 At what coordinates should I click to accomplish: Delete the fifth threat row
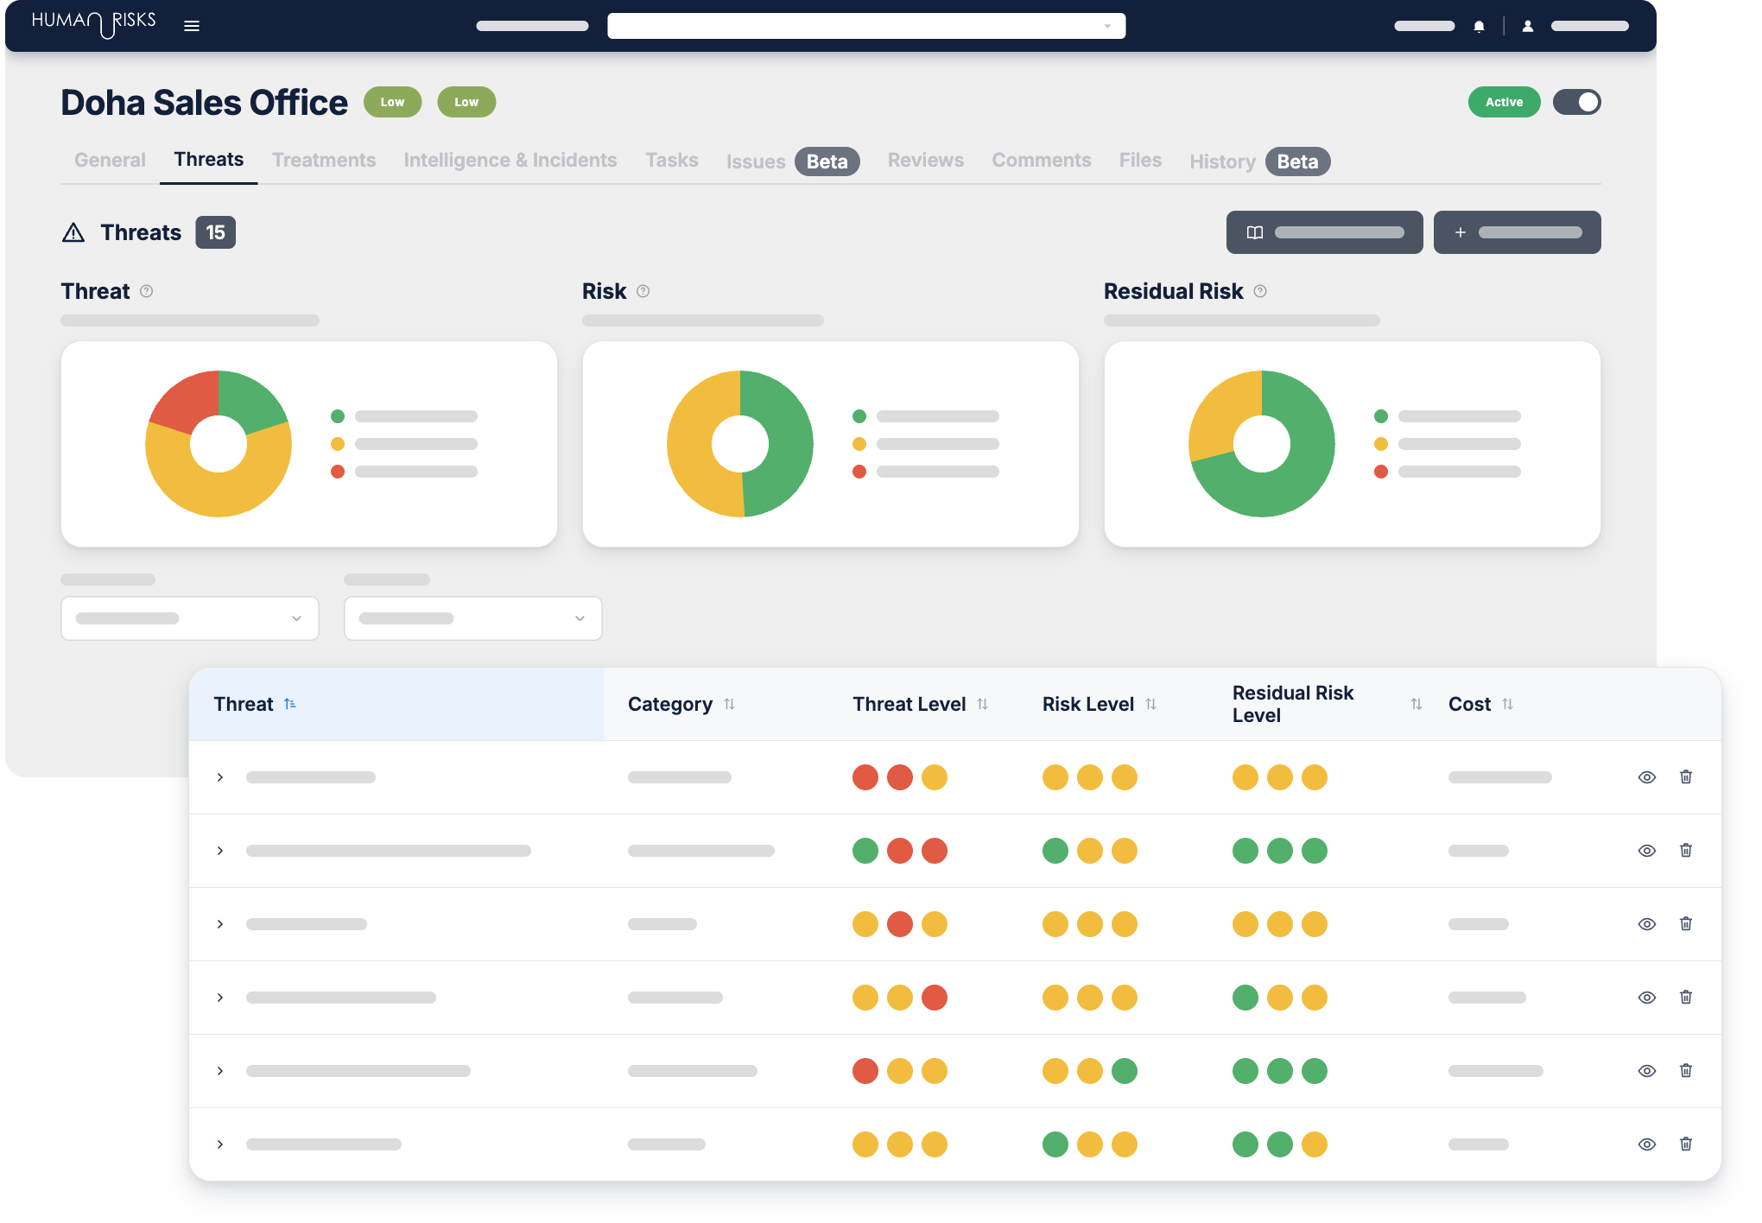tap(1685, 1070)
